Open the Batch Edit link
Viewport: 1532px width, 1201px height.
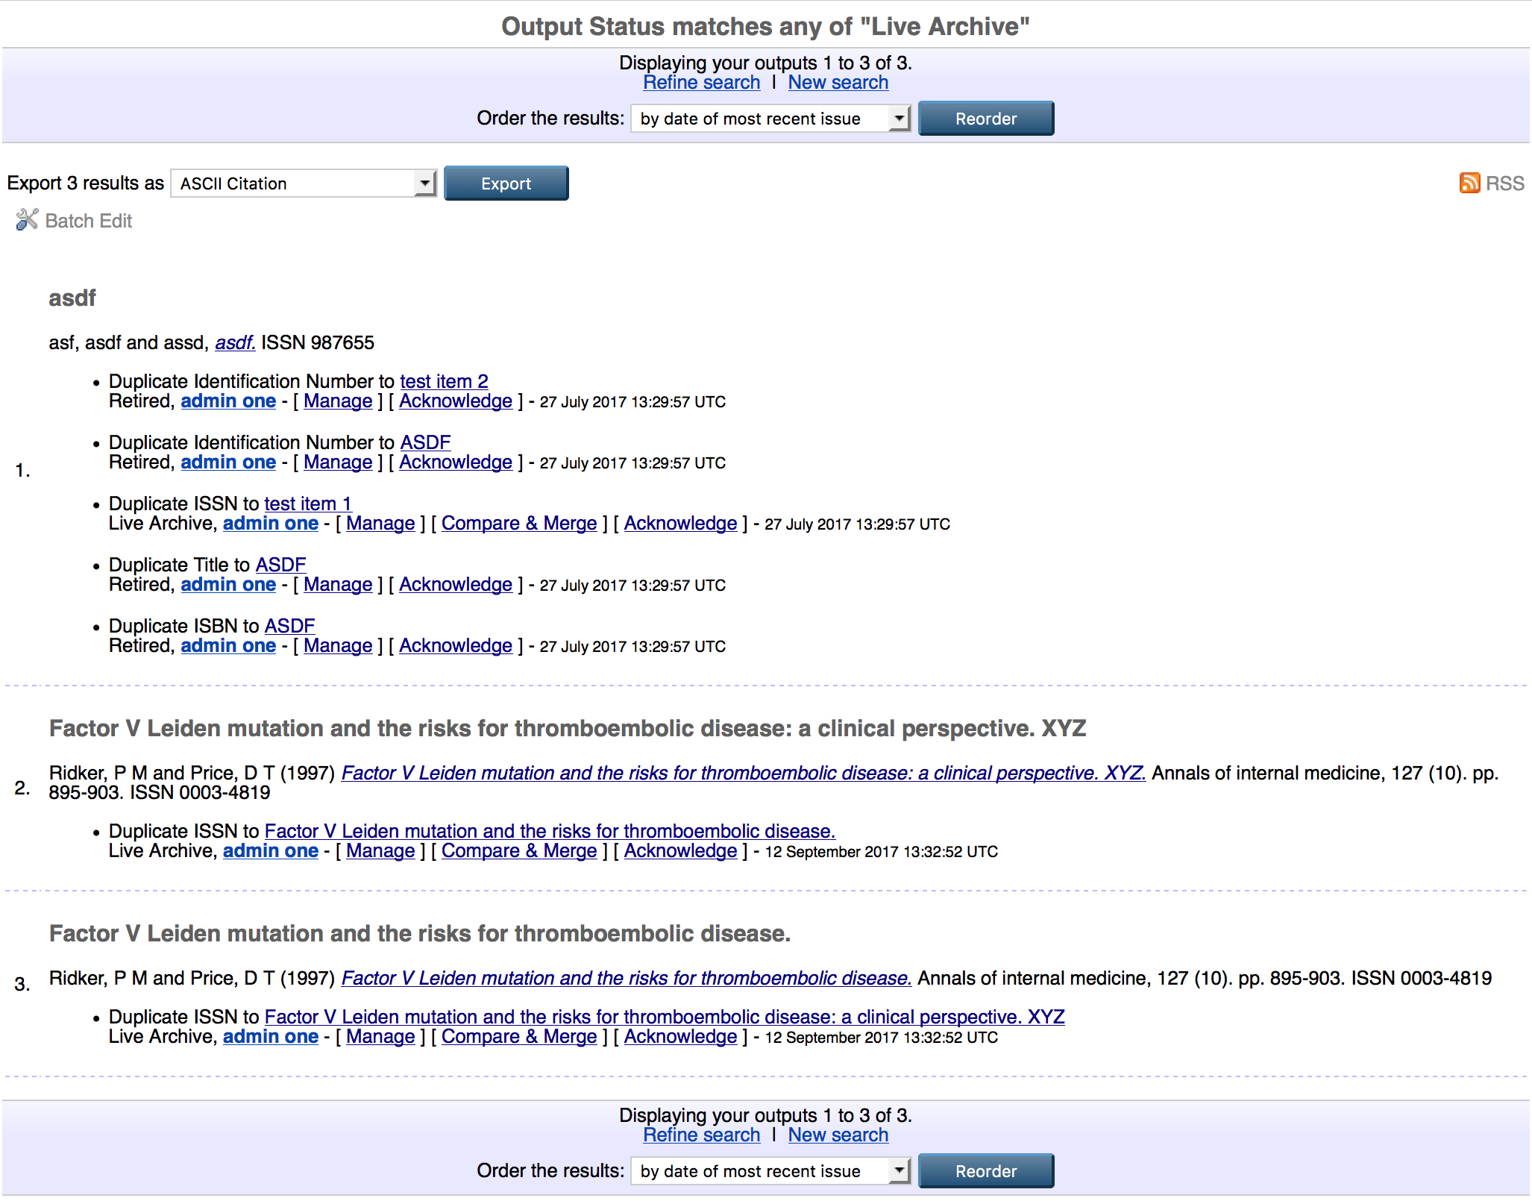pos(88,221)
